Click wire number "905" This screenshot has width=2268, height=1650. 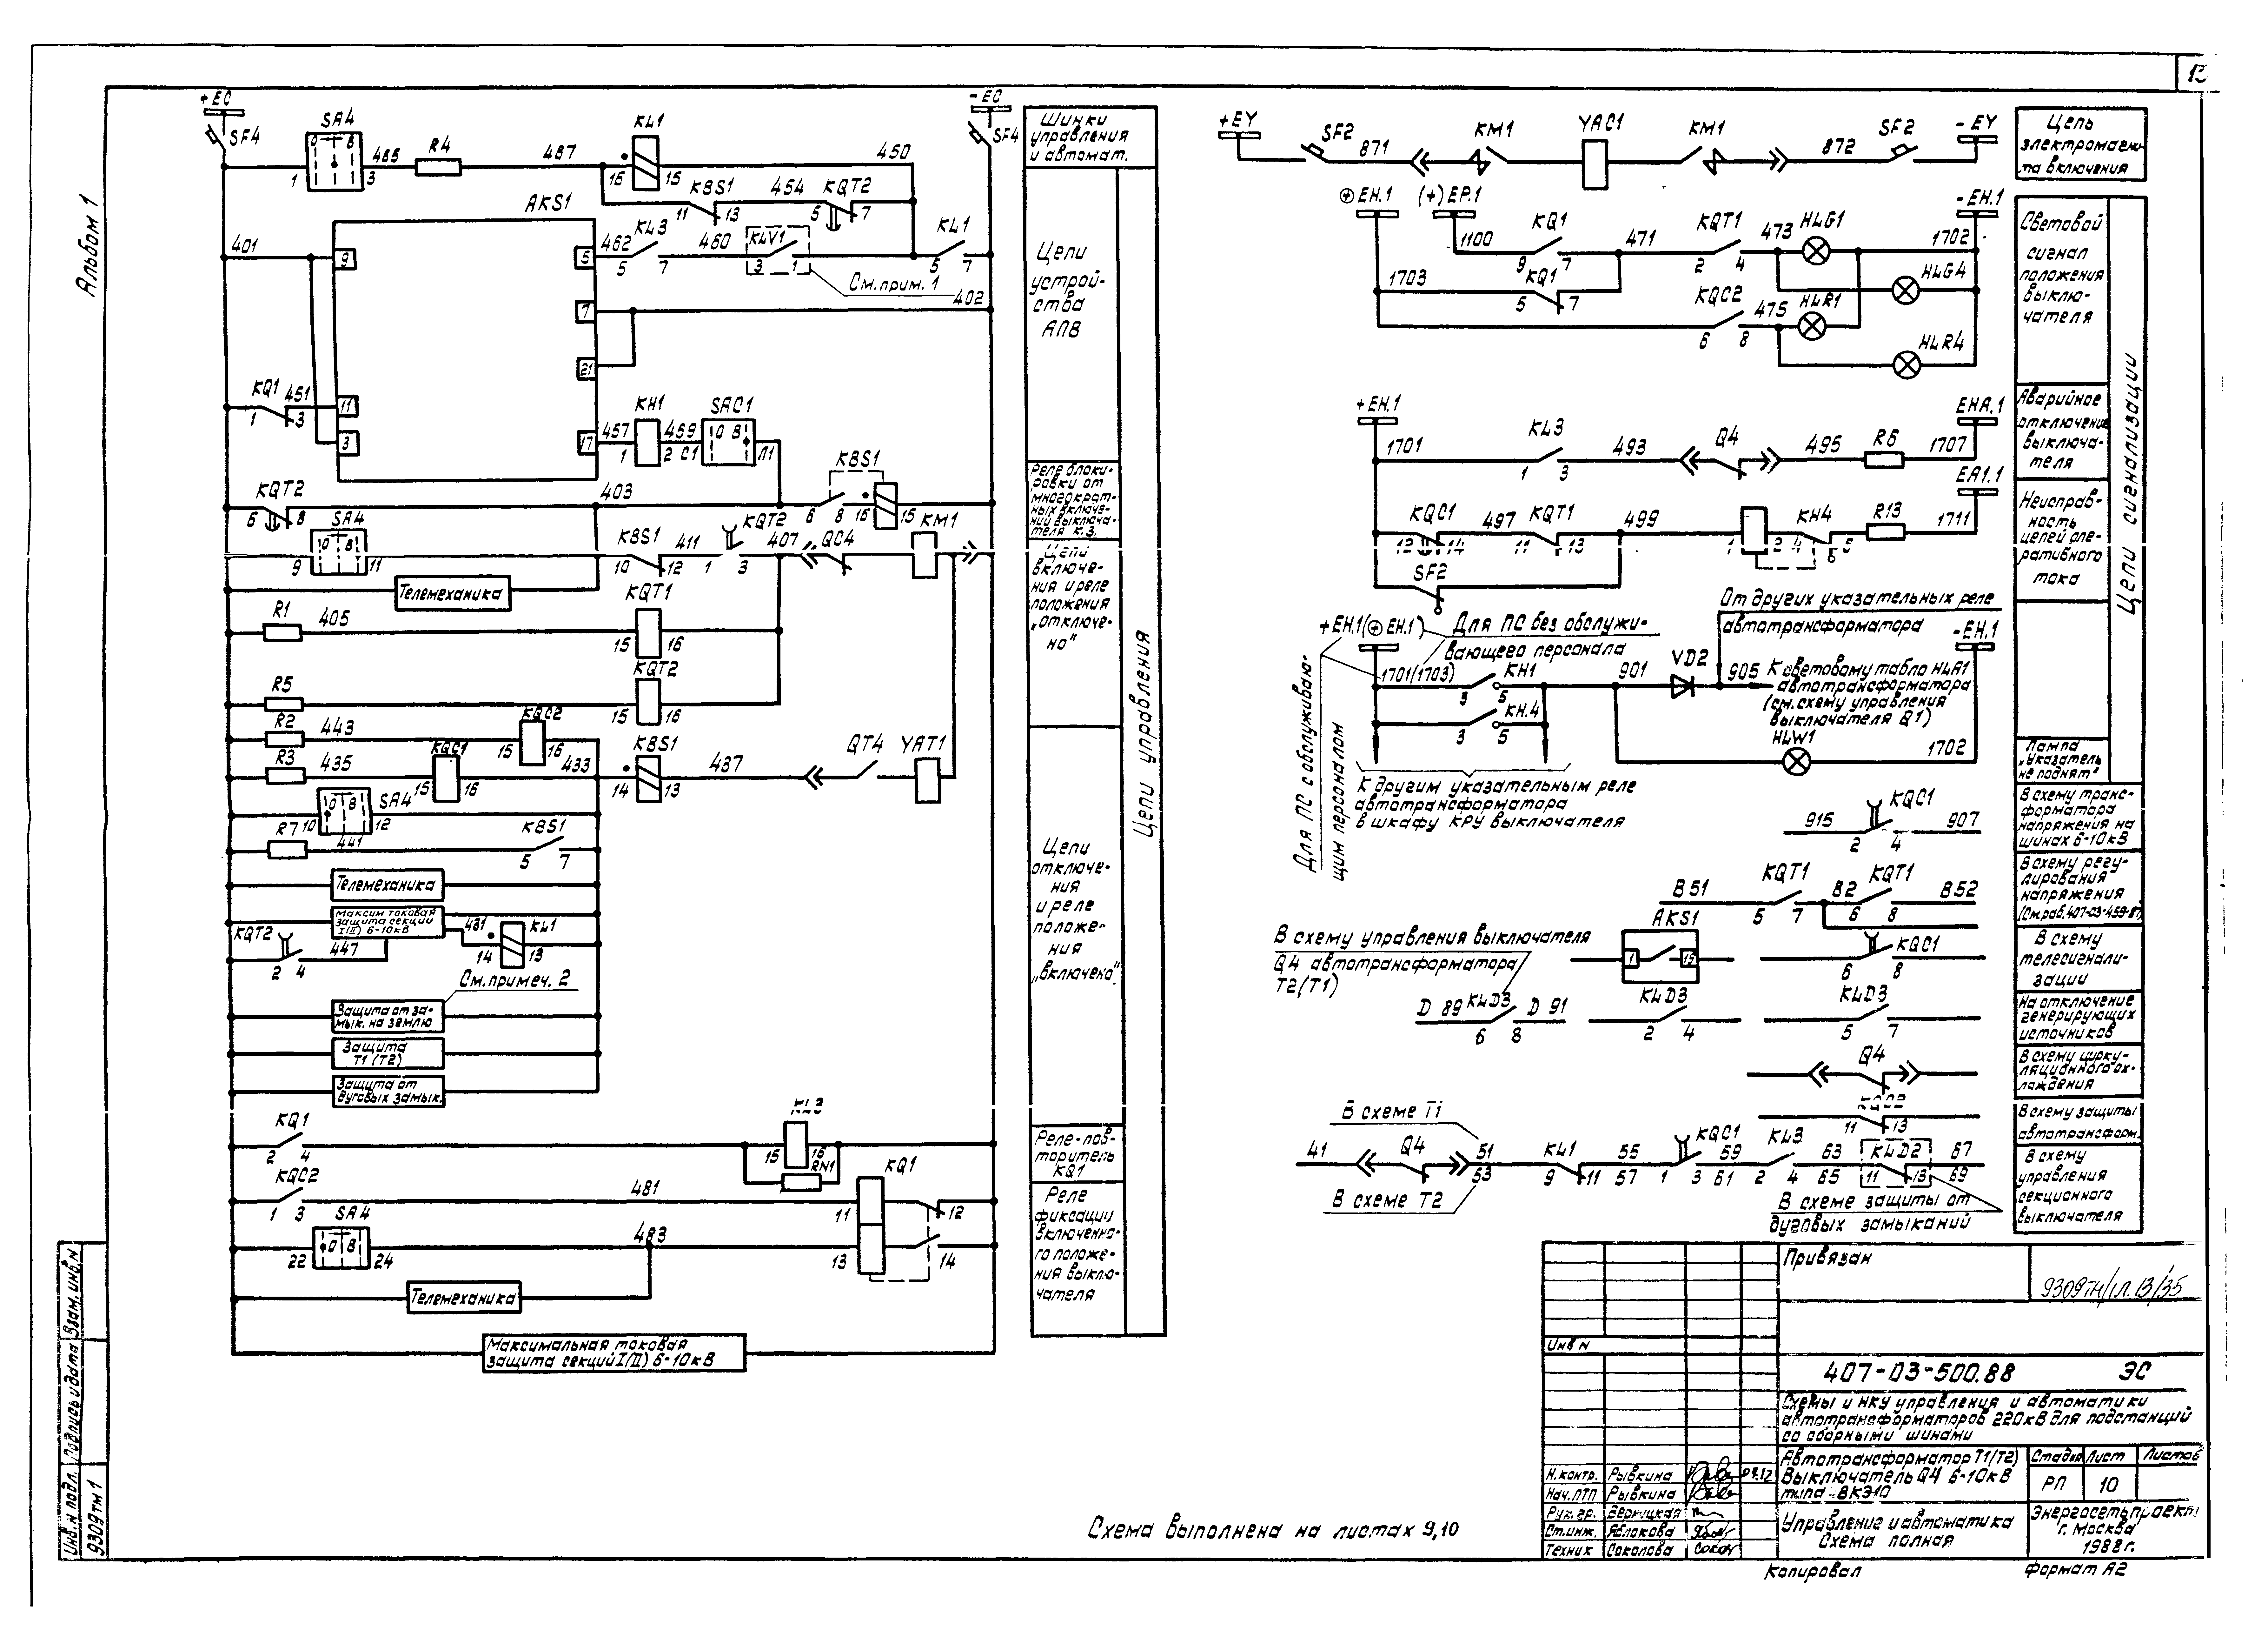click(x=1743, y=671)
